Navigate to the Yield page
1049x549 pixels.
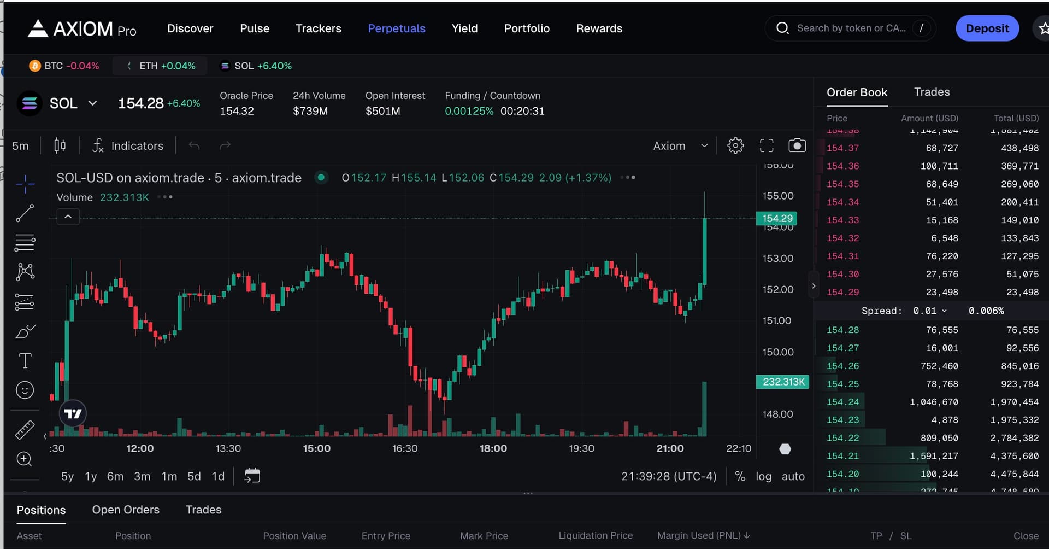(465, 28)
